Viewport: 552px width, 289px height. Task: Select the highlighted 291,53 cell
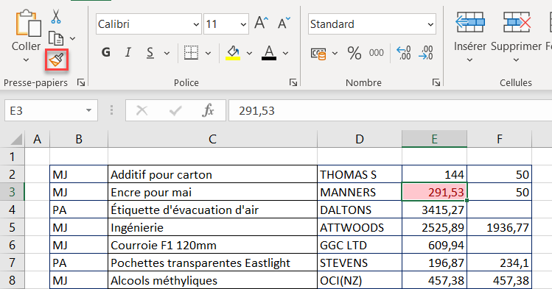pos(434,192)
